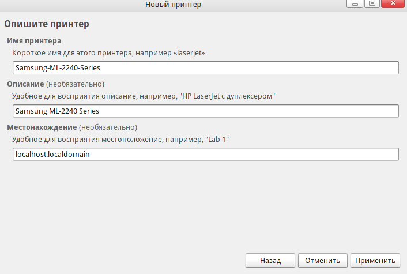The image size is (407, 274).
Task: Click the hint mentioning HP LaserJet с дуплексером
Action: click(144, 96)
